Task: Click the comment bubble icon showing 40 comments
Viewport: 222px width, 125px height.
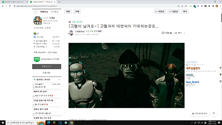Action: [x=163, y=33]
